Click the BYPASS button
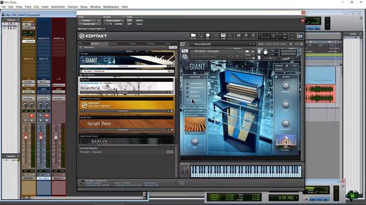Viewport: 366px width, 205px height. click(x=140, y=20)
